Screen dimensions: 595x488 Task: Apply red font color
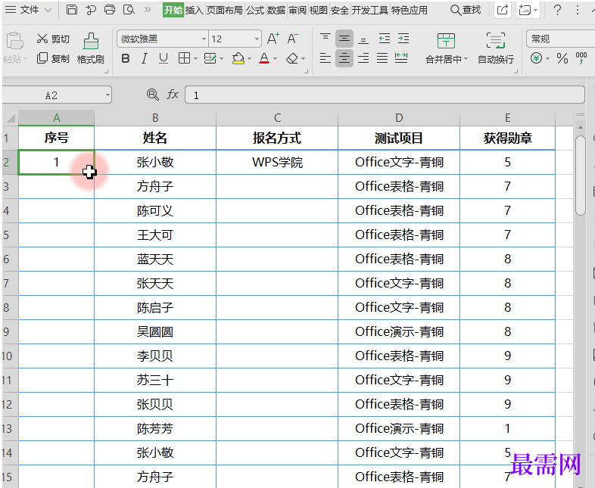click(264, 58)
